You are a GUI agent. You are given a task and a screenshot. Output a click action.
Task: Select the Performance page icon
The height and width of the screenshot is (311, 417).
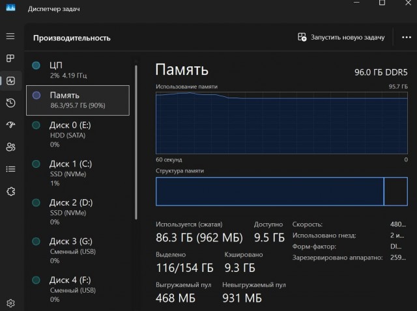pos(10,81)
